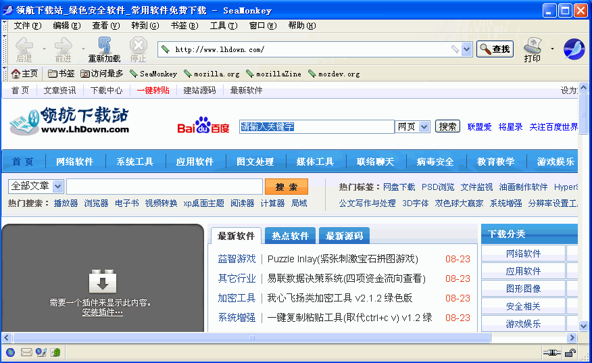
Task: Open the Bookmarks menu
Action: (x=184, y=26)
